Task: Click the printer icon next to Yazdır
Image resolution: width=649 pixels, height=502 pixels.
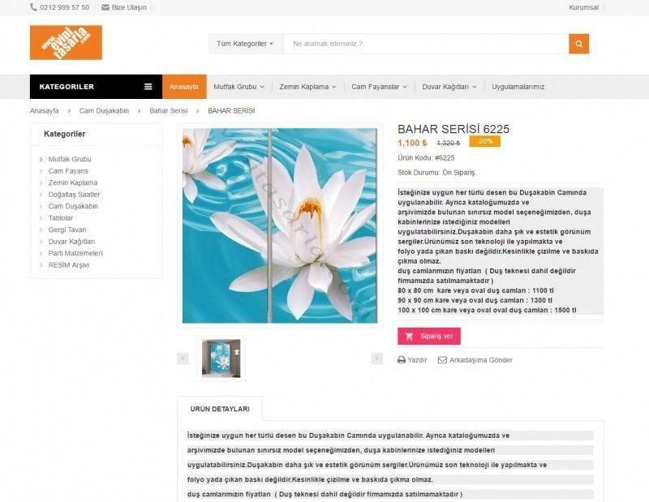Action: (x=401, y=360)
